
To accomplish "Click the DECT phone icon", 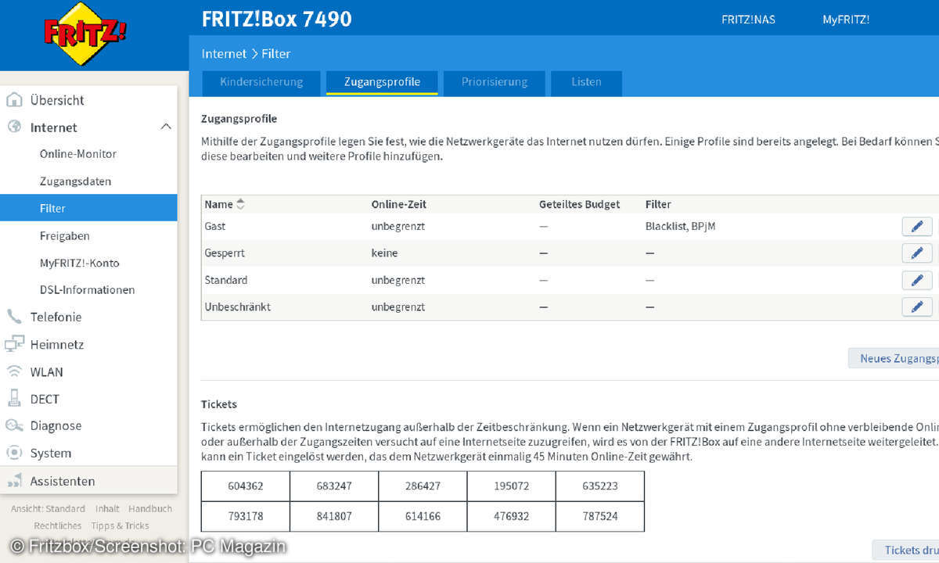I will (14, 398).
